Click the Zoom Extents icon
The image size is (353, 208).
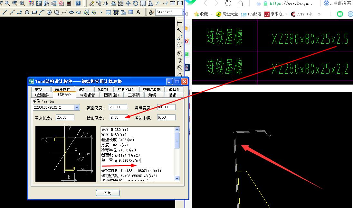[22, 3]
